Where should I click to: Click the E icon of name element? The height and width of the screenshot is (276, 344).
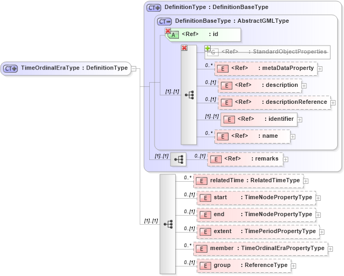223,136
